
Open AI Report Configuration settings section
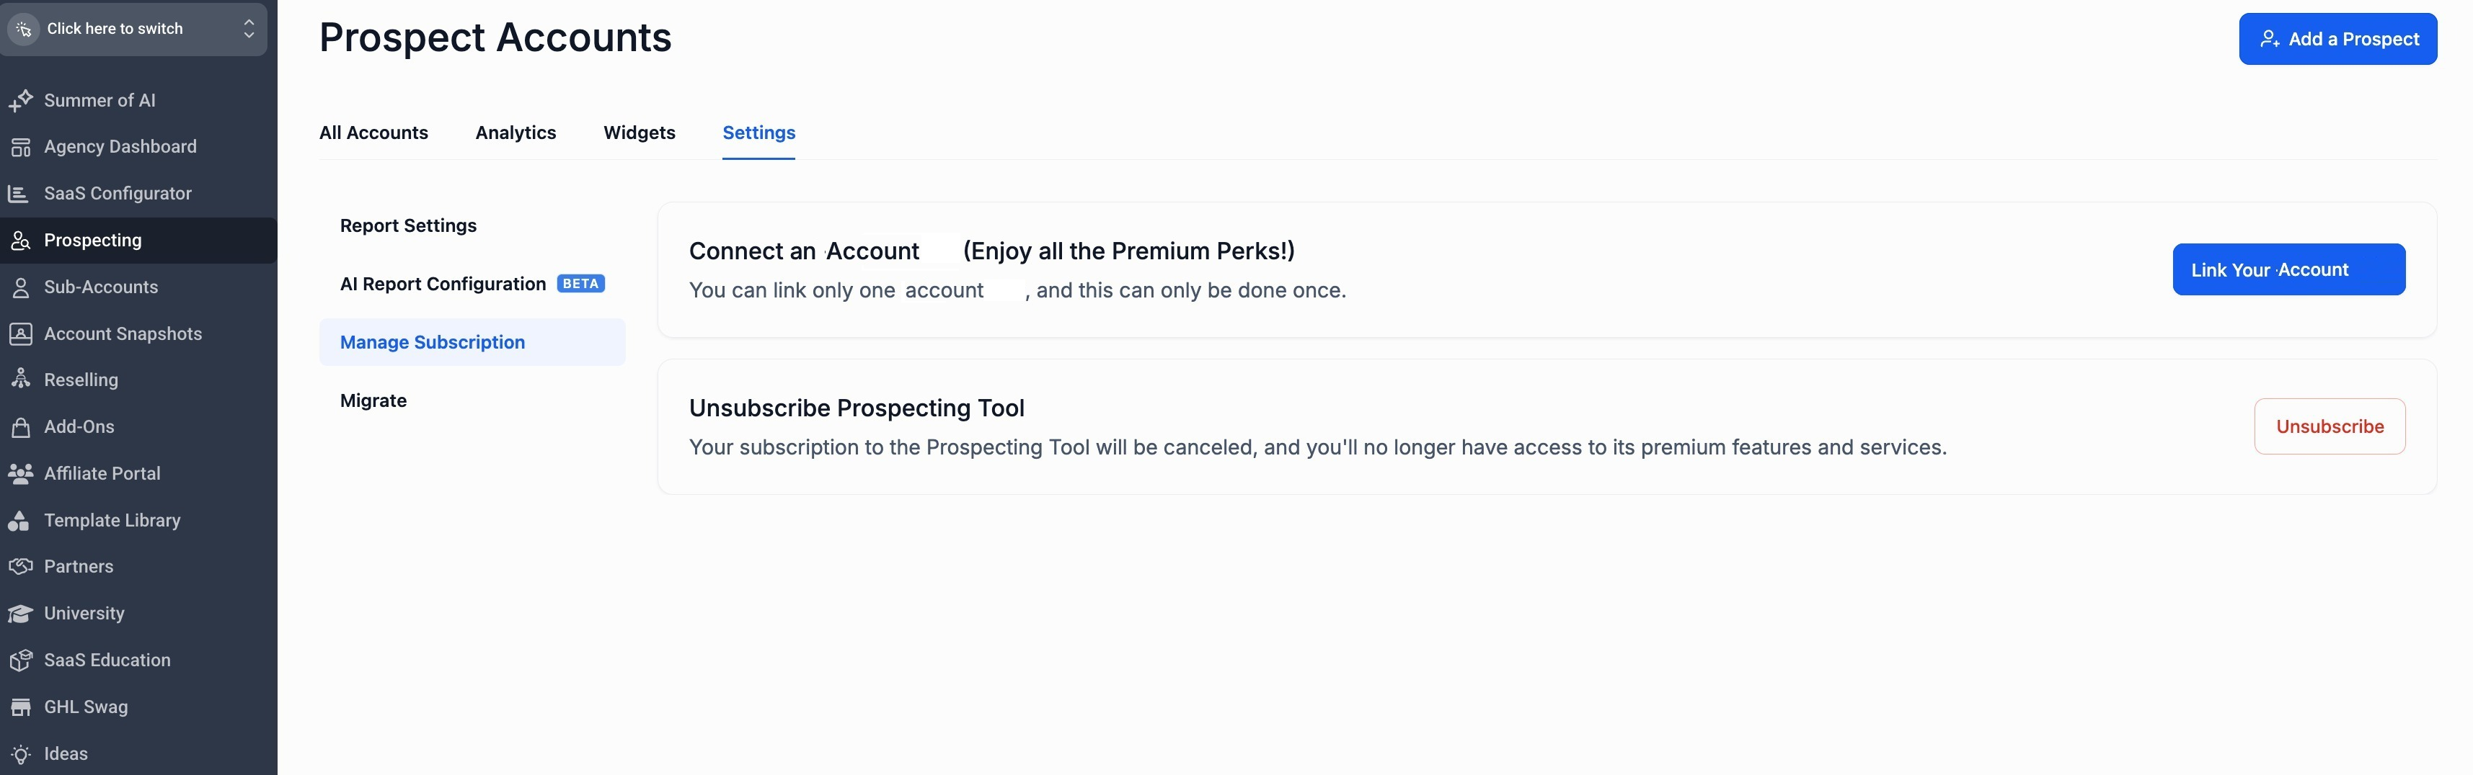pyautogui.click(x=443, y=284)
